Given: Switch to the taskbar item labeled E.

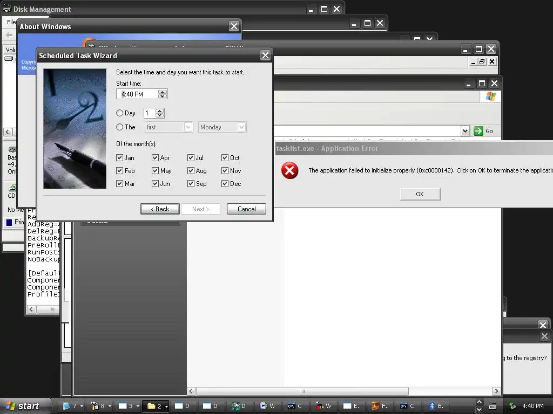Looking at the screenshot, I should (x=351, y=406).
